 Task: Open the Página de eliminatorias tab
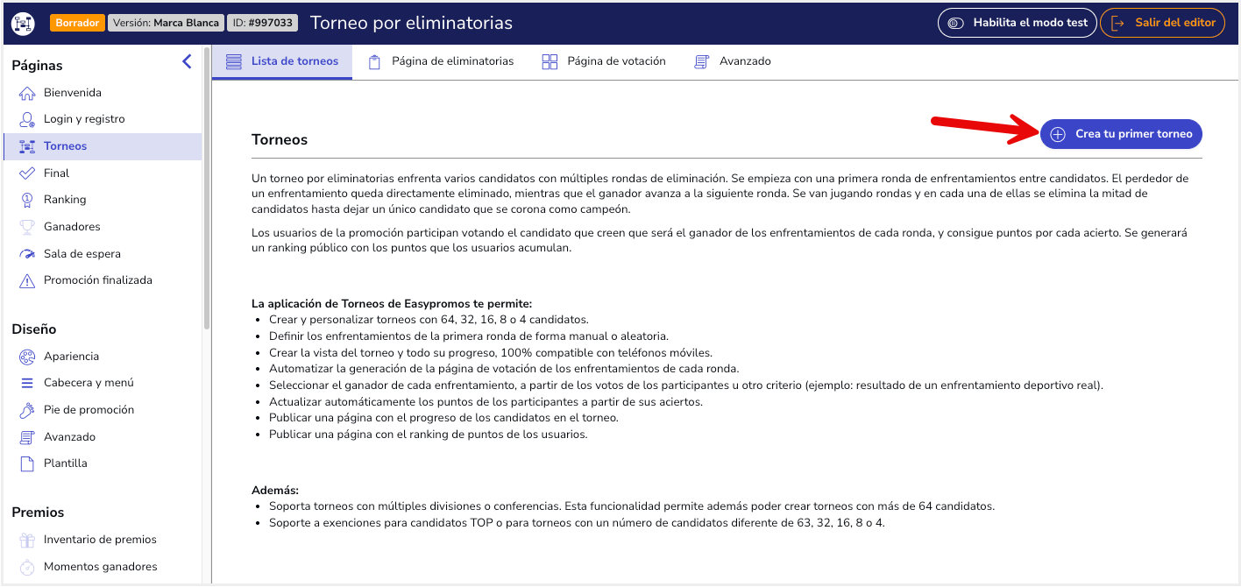(x=441, y=61)
